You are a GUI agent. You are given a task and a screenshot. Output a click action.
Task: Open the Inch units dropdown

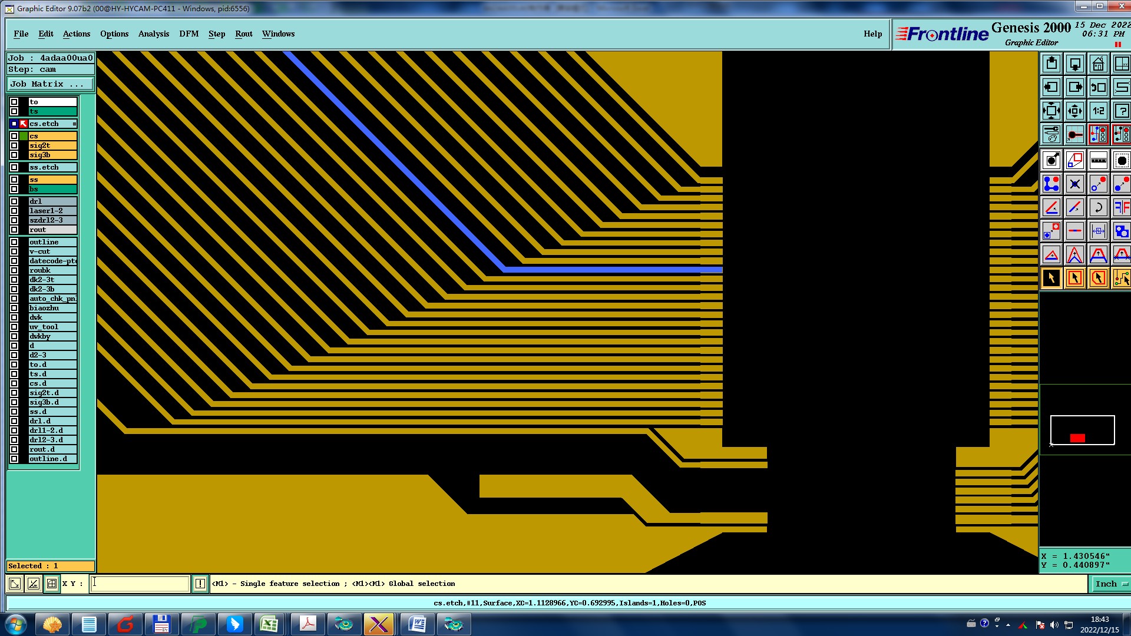pyautogui.click(x=1111, y=584)
